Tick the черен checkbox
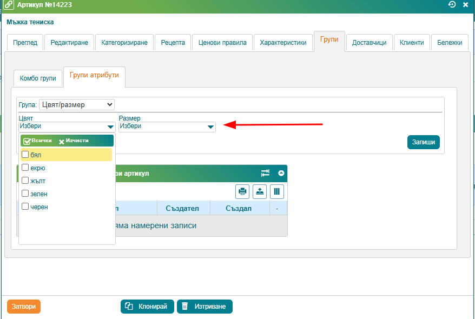Screen dimensions: 475x319 click(25, 207)
